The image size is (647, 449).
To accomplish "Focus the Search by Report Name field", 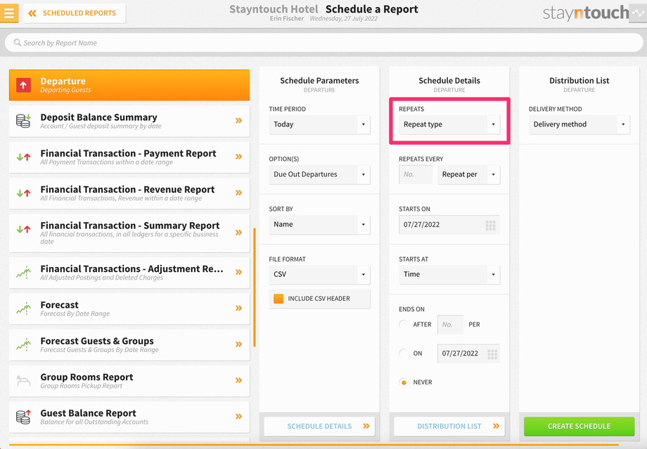I will 323,43.
